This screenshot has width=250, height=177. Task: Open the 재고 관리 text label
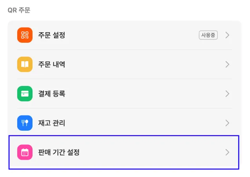point(52,123)
